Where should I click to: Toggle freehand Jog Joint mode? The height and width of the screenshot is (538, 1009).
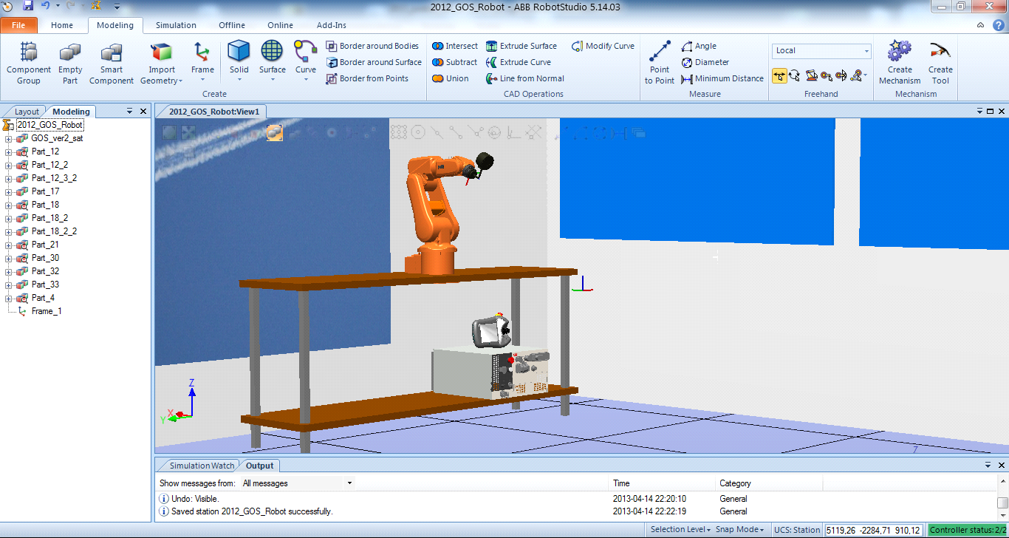click(x=811, y=75)
